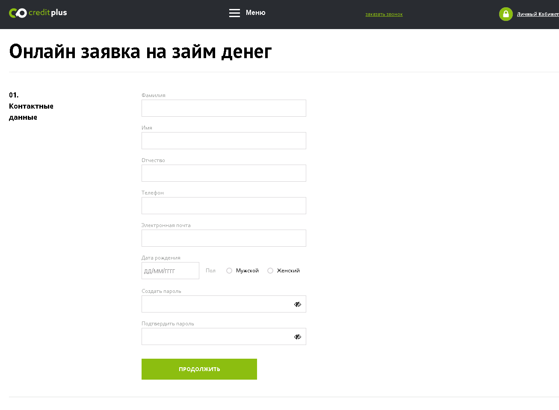This screenshot has height=410, width=559.
Task: Open the Меню label
Action: pyautogui.click(x=255, y=13)
